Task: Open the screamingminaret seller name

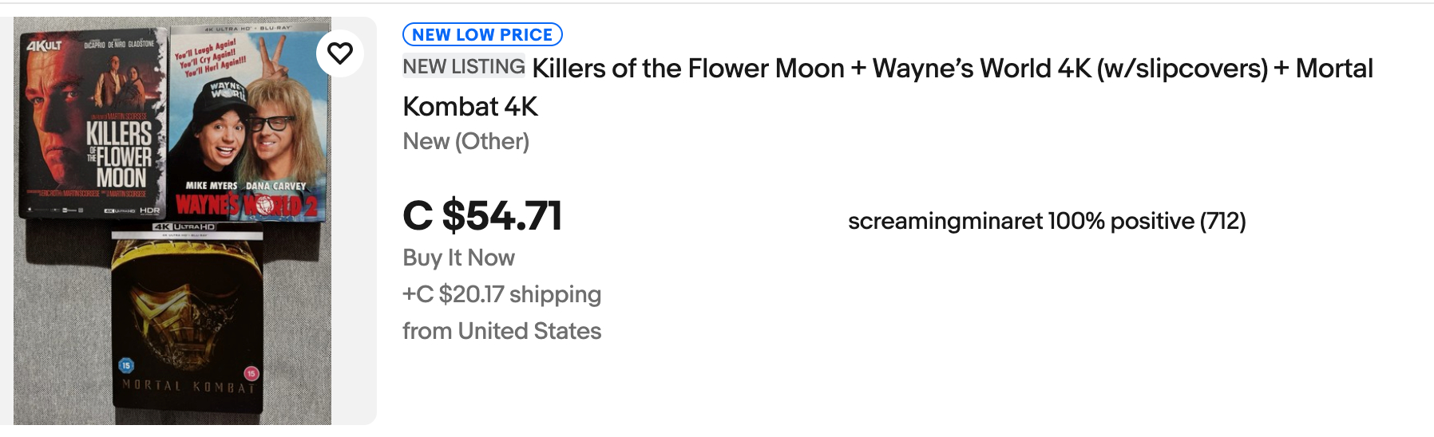Action: (945, 221)
